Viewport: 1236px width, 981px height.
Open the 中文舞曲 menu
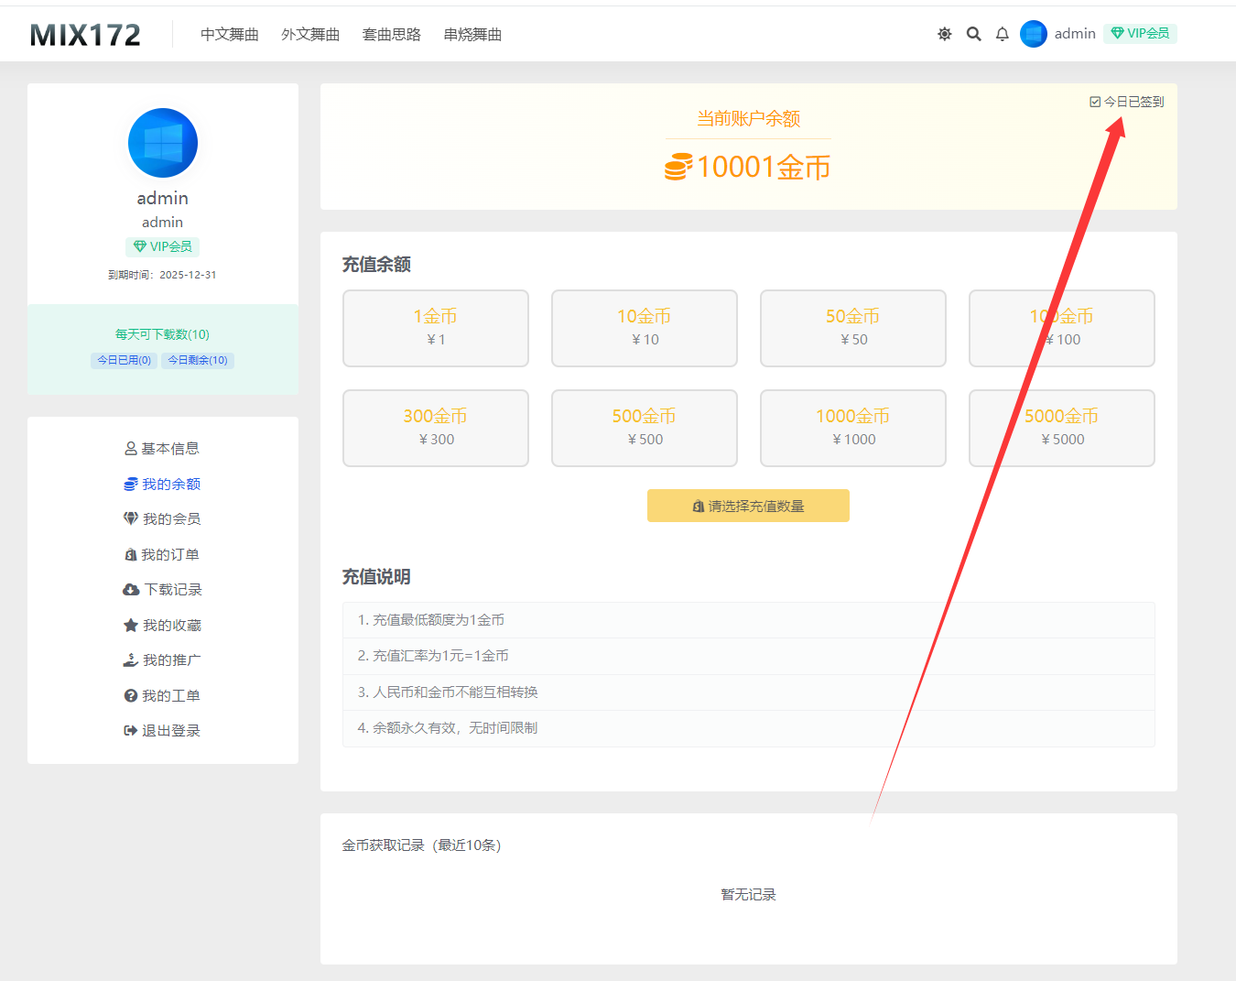click(x=230, y=35)
